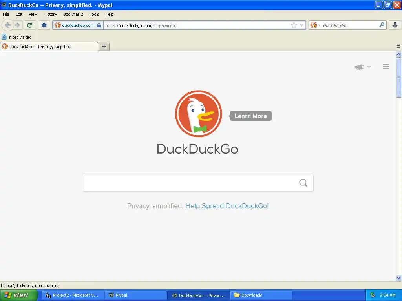Switch to the Downloads taskbar window
Viewport: 402px width, 301px height.
(261, 295)
